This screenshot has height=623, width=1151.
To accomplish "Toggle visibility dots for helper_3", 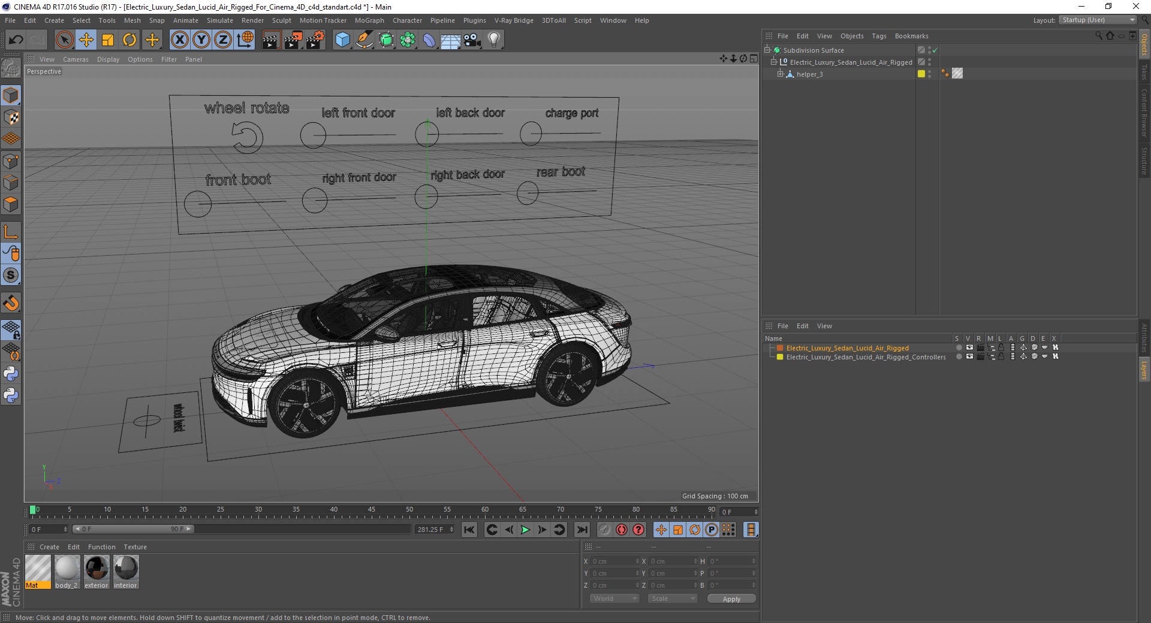I will point(930,74).
